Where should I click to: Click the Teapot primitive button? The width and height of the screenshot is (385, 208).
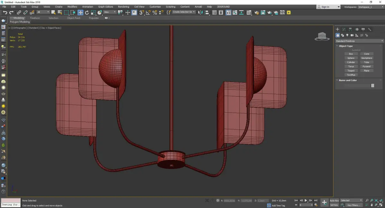(351, 70)
